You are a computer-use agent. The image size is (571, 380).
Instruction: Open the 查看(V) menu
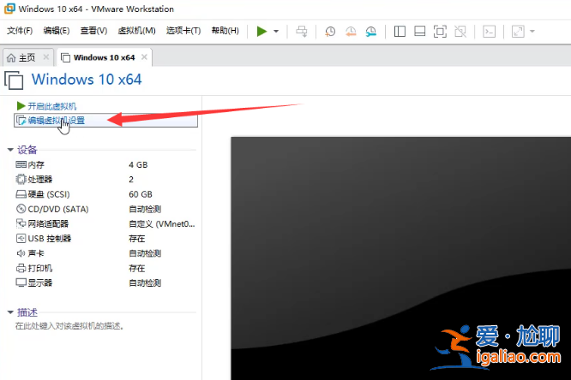[x=93, y=31]
